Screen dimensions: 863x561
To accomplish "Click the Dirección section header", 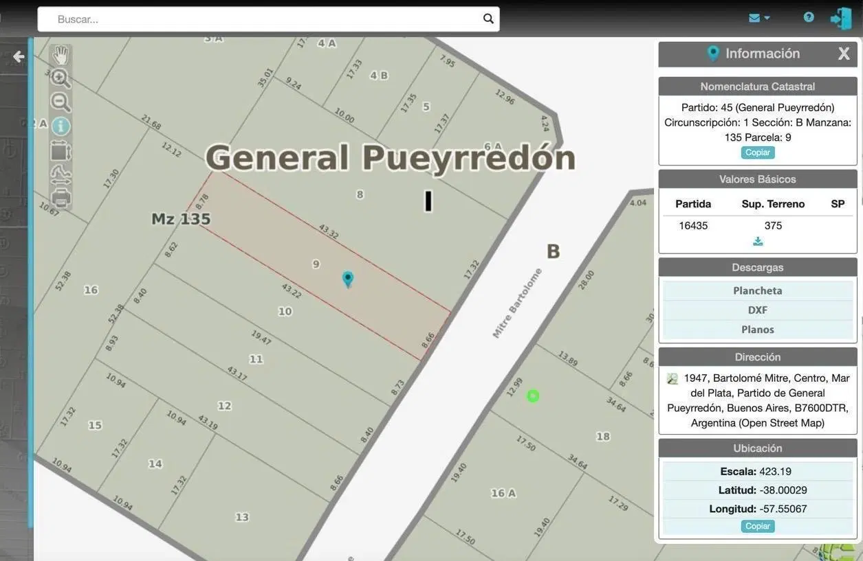I will coord(758,357).
